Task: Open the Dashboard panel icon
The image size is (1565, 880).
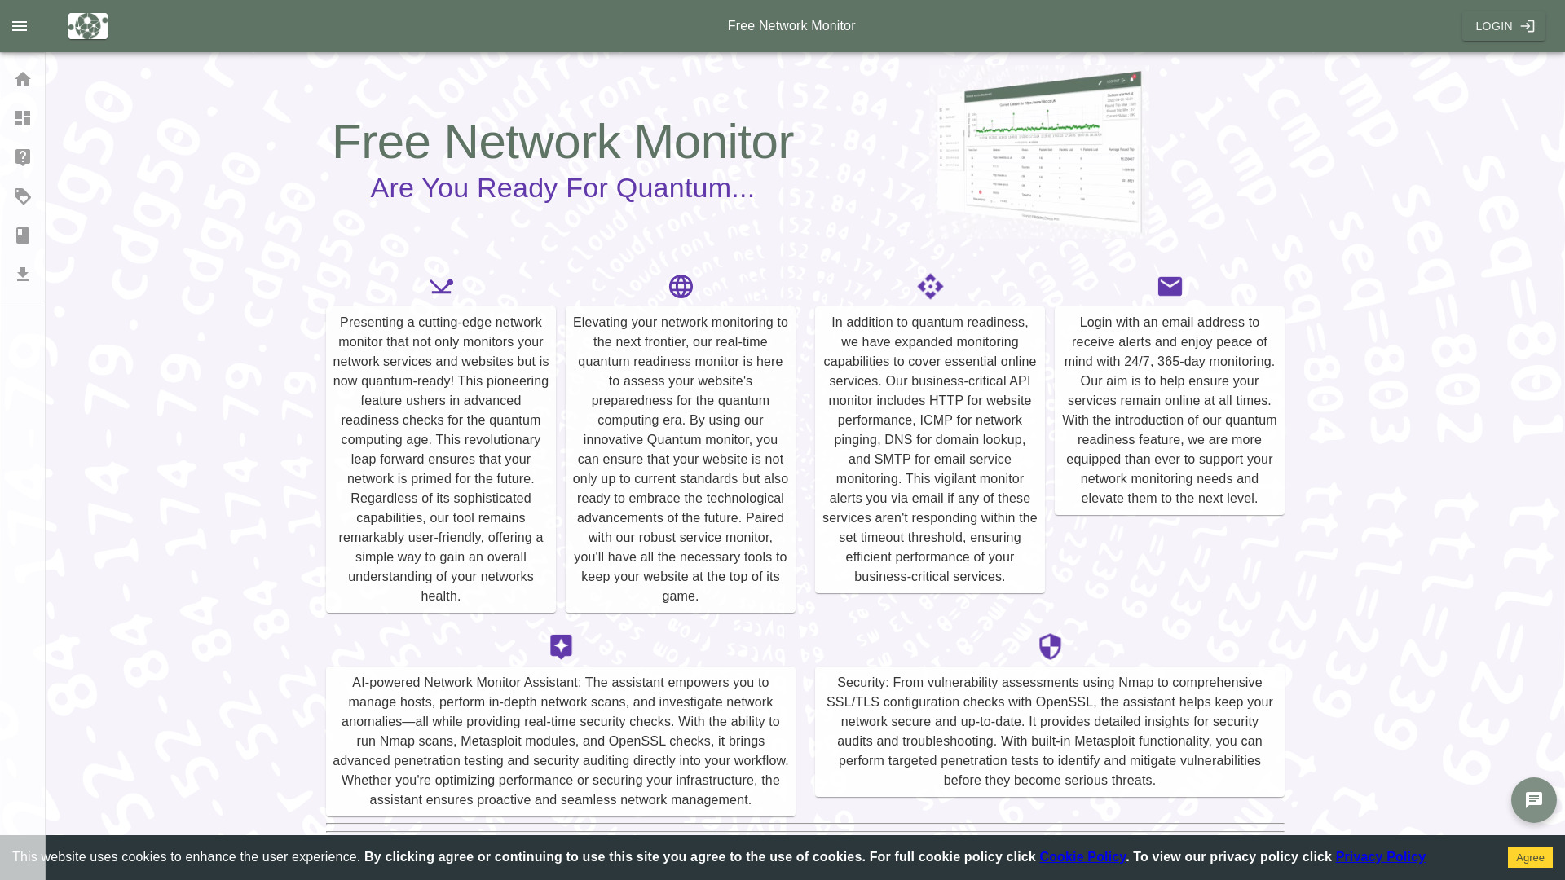Action: coord(23,117)
